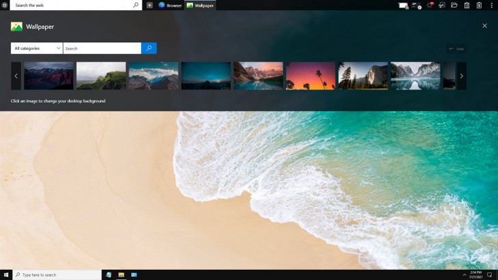
Task: Click the taskbar clock and date
Action: (x=476, y=275)
